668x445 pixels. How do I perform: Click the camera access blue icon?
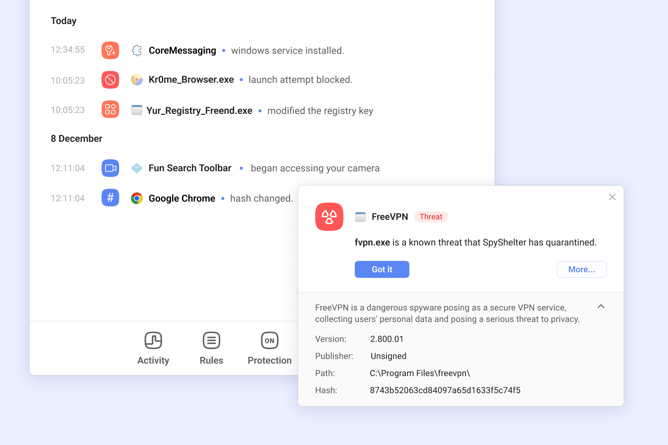110,168
